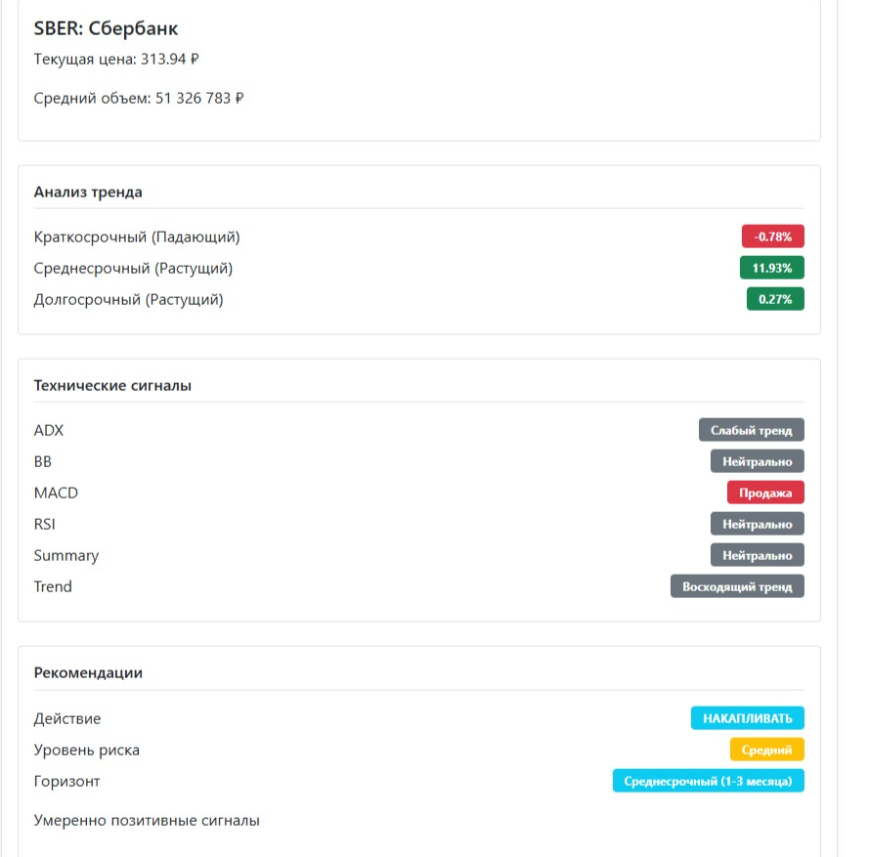Click the 'Умеренно позитивные сигналы' text
Screen dimensions: 869x857
[x=147, y=821]
